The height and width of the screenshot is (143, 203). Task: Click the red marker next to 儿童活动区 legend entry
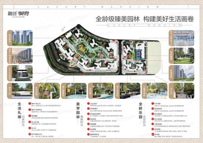click(x=153, y=124)
